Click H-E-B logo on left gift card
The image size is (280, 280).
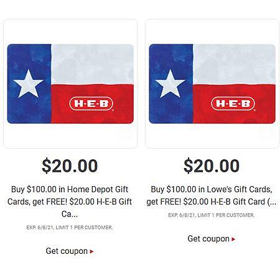tap(91, 103)
